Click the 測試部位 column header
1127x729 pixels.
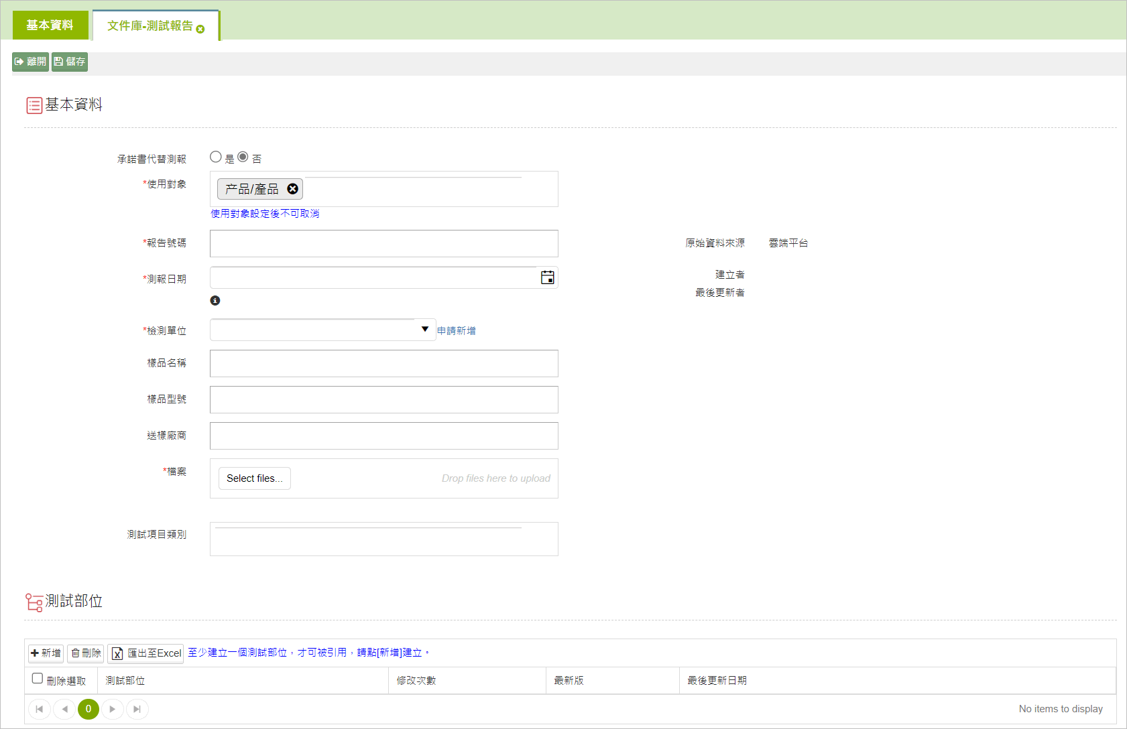(x=243, y=681)
